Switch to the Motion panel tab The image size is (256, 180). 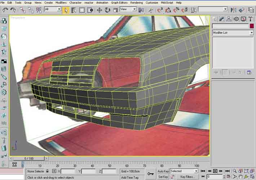pos(236,19)
